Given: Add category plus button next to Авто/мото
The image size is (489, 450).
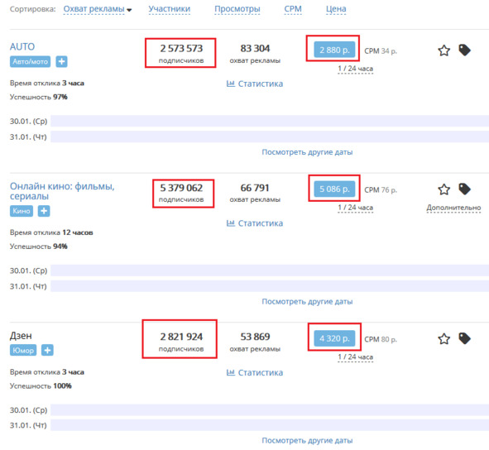Looking at the screenshot, I should click(61, 61).
